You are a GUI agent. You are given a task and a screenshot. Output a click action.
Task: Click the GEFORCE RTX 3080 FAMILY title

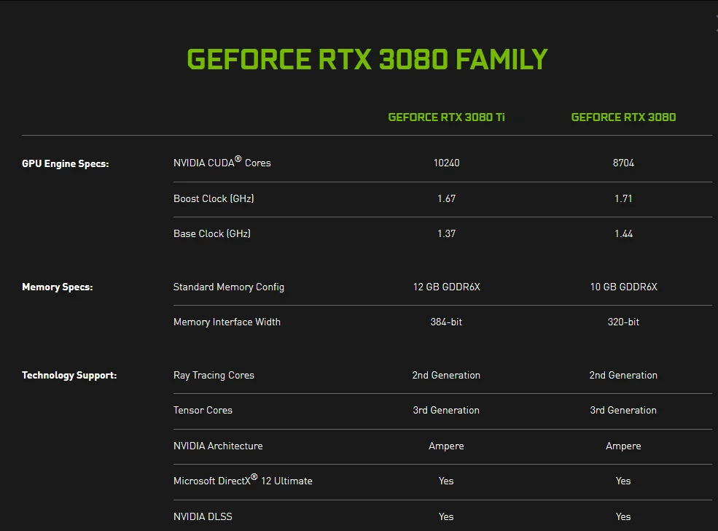[x=367, y=59]
